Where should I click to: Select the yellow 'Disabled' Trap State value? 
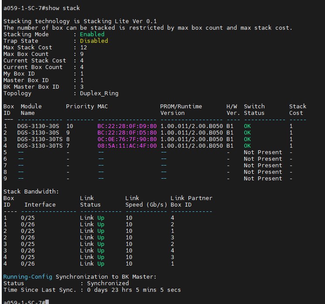pos(94,41)
